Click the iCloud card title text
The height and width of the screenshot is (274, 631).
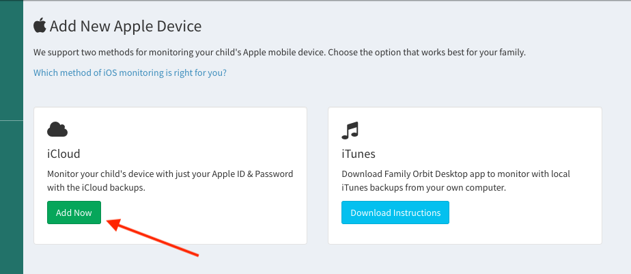tap(64, 154)
